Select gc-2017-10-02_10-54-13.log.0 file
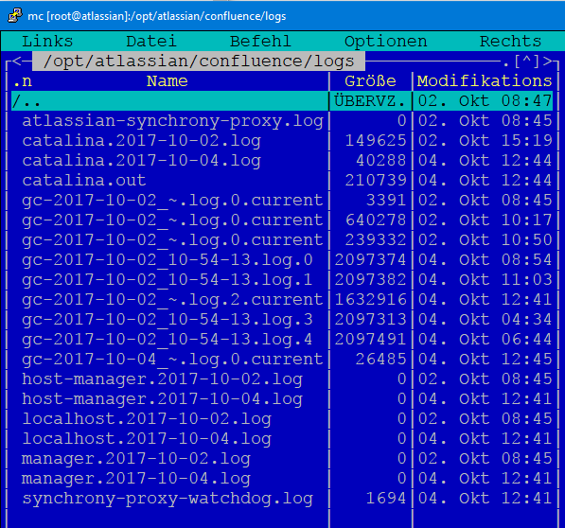565x528 pixels. tap(168, 259)
